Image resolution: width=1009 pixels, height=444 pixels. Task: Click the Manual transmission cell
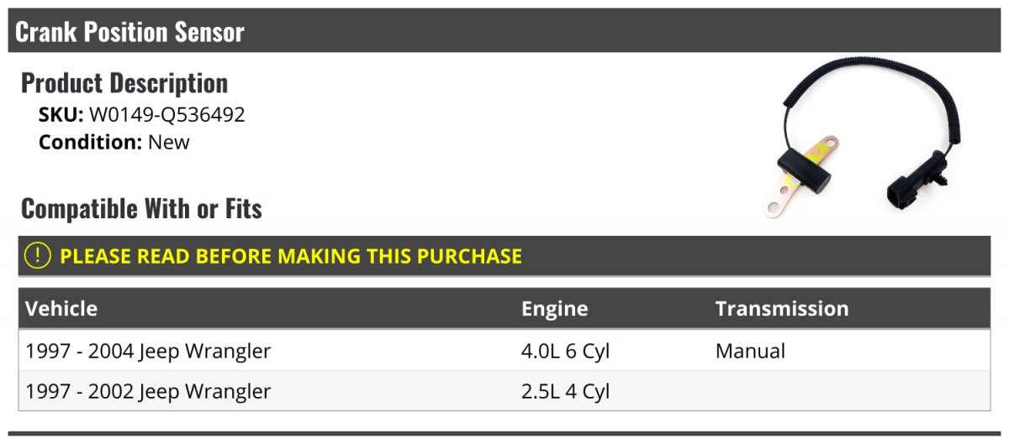750,350
